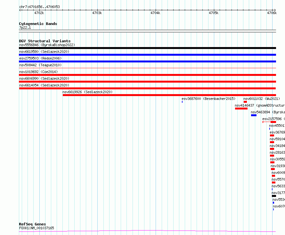Screen dimensions: 285x235
Task: Click the blue bar under nsv6619580
Action: (147, 55)
